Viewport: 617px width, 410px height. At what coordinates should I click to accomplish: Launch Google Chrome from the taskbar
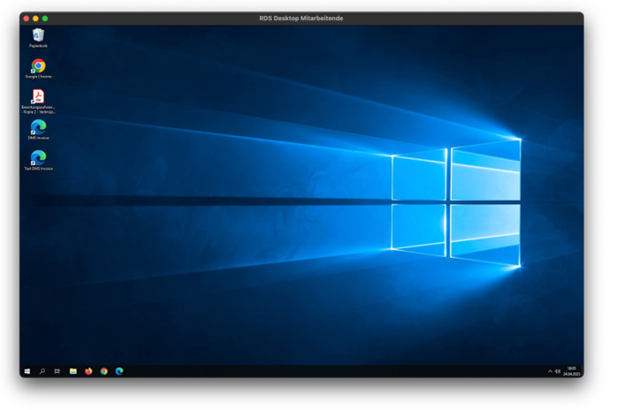[x=103, y=371]
